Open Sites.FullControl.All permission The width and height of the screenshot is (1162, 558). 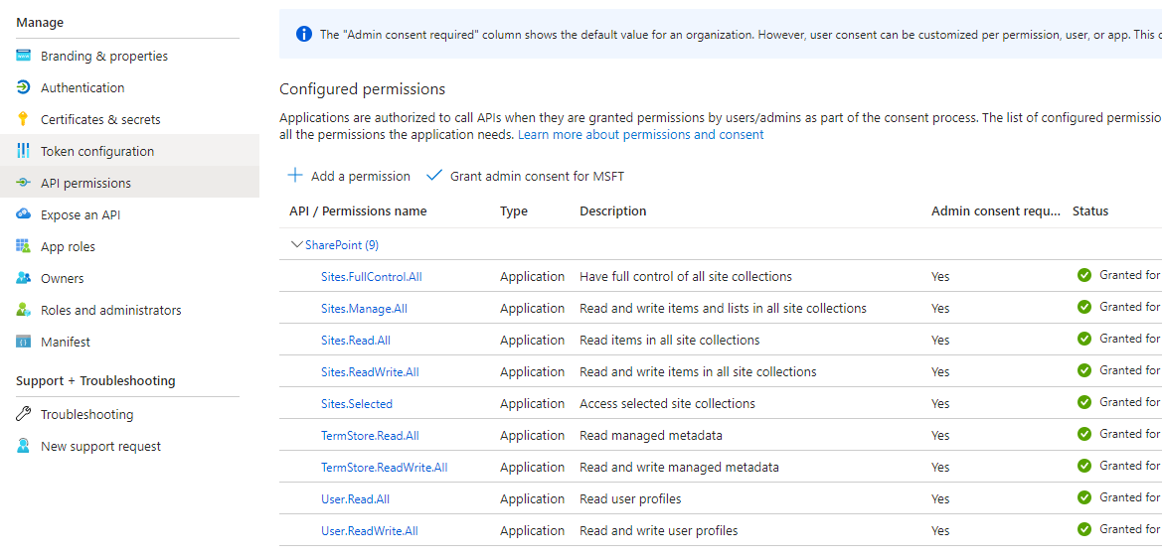click(x=372, y=277)
